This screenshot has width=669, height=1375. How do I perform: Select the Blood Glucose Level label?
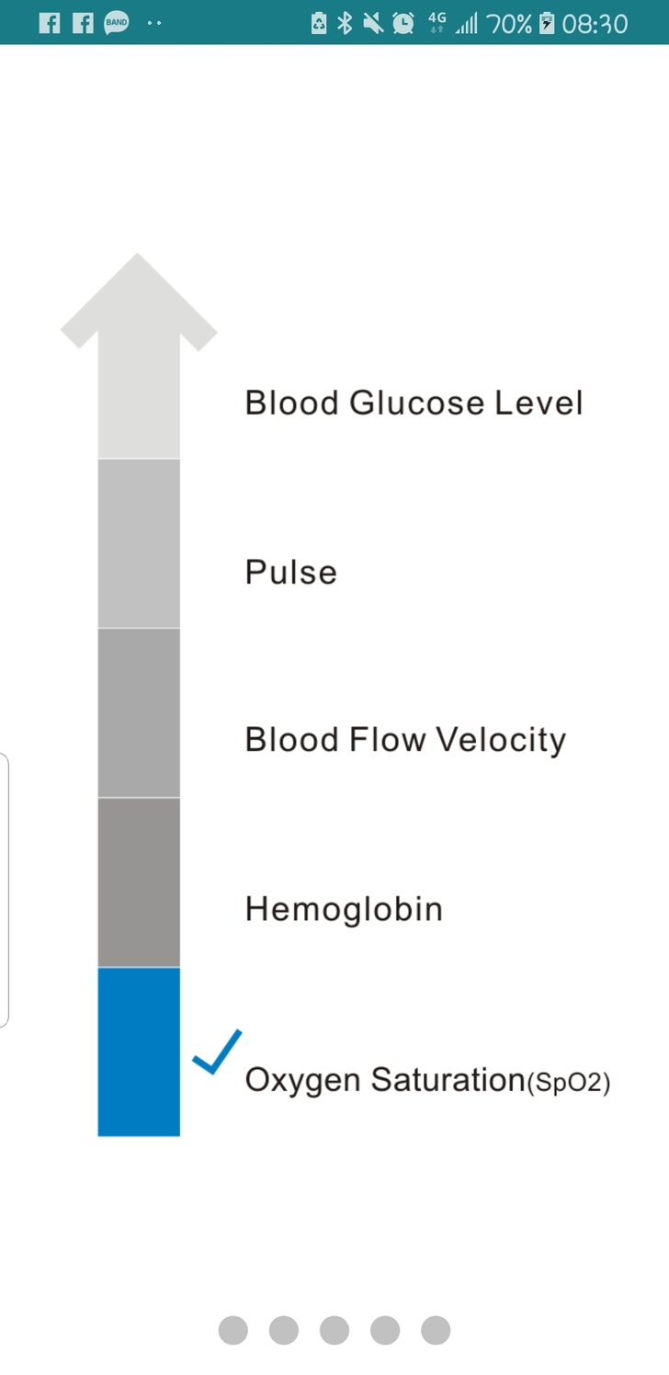point(414,403)
